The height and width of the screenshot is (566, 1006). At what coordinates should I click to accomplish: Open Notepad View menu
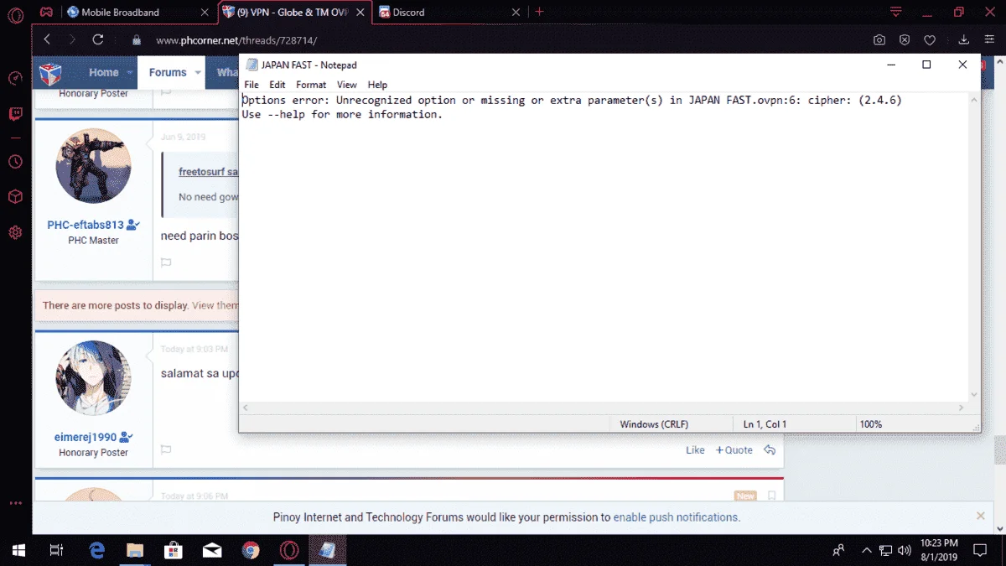tap(347, 85)
